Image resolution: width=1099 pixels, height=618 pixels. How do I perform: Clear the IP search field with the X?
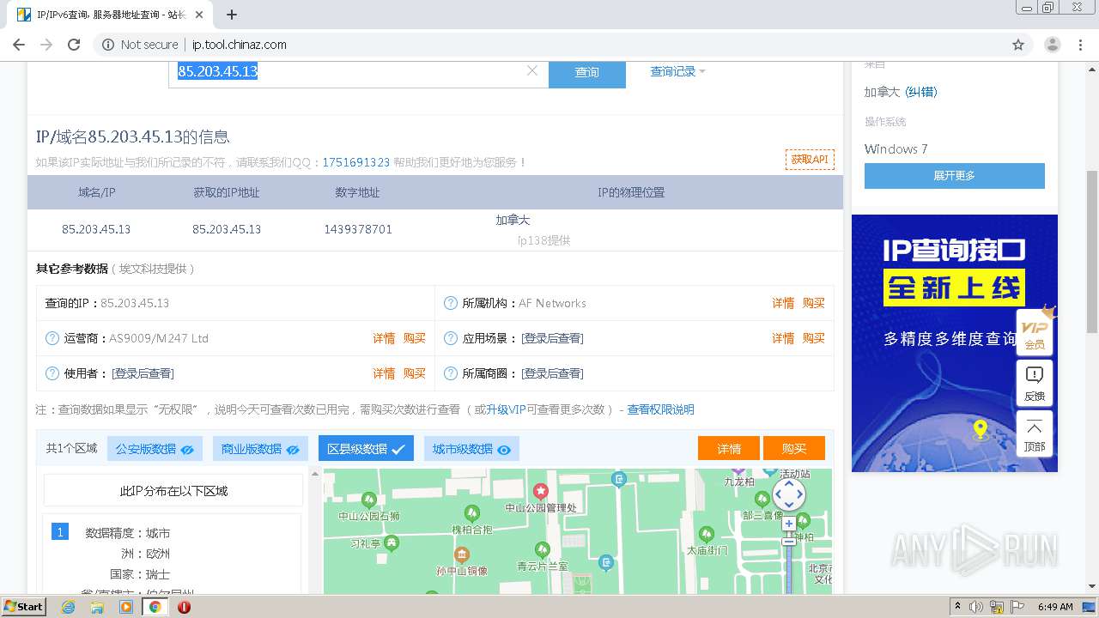(x=532, y=71)
